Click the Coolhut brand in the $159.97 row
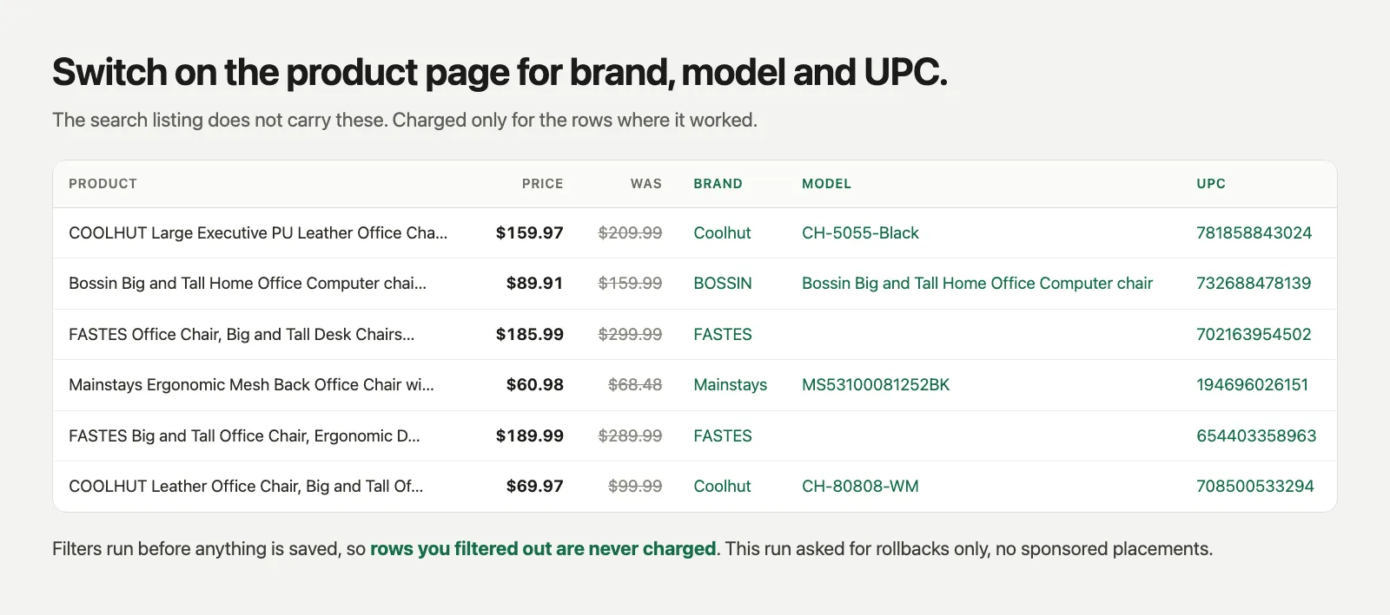Screen dimensions: 1390x615 point(722,232)
